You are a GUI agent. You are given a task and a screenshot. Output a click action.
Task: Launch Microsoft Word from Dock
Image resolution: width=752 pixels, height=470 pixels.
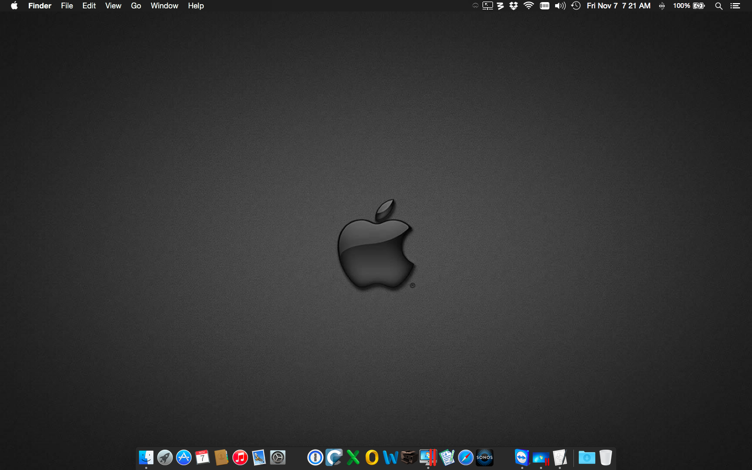[x=391, y=457]
